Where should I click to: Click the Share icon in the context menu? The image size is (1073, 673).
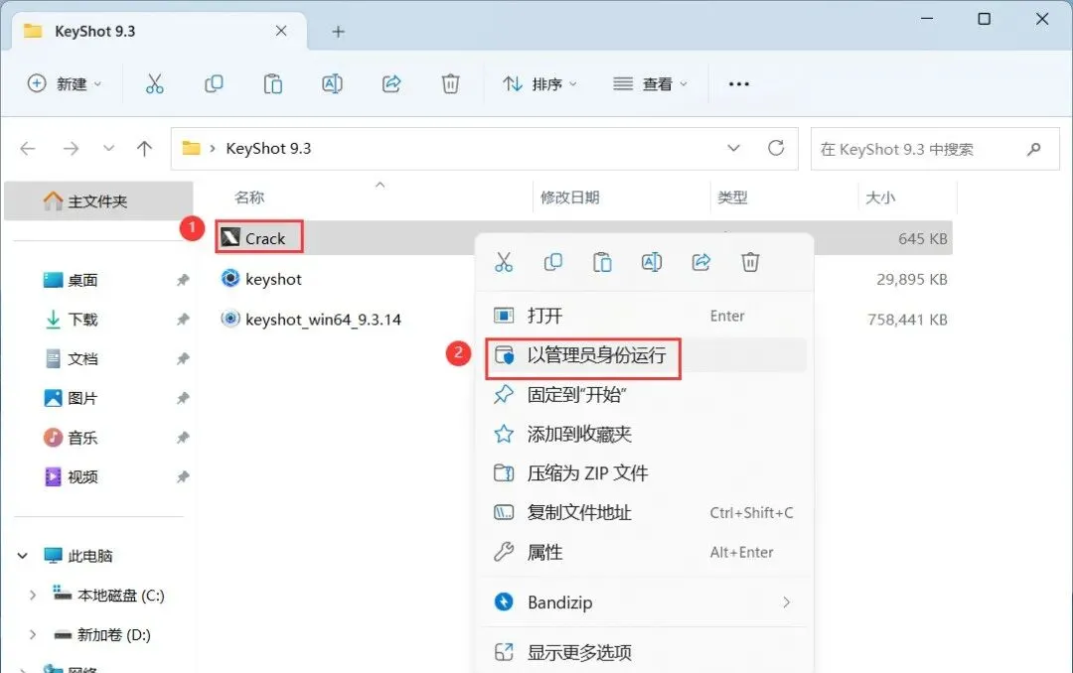click(700, 262)
